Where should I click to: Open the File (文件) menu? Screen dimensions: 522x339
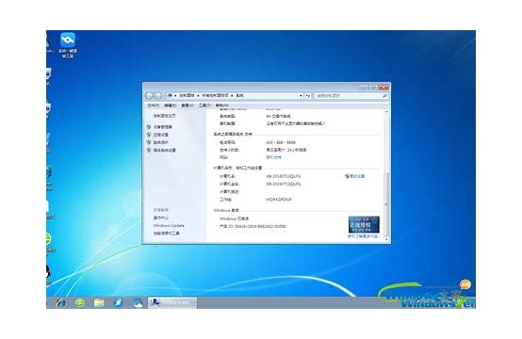154,105
